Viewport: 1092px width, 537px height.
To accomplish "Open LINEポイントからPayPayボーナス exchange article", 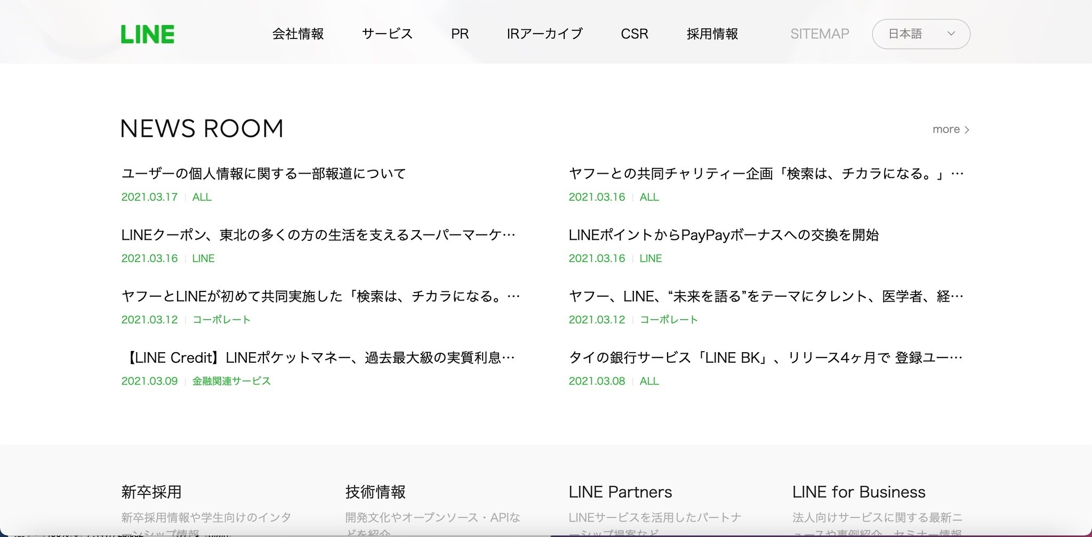I will (724, 235).
